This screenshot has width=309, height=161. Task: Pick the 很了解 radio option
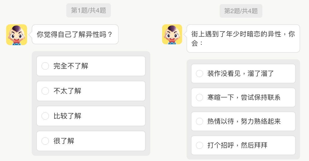(45, 141)
